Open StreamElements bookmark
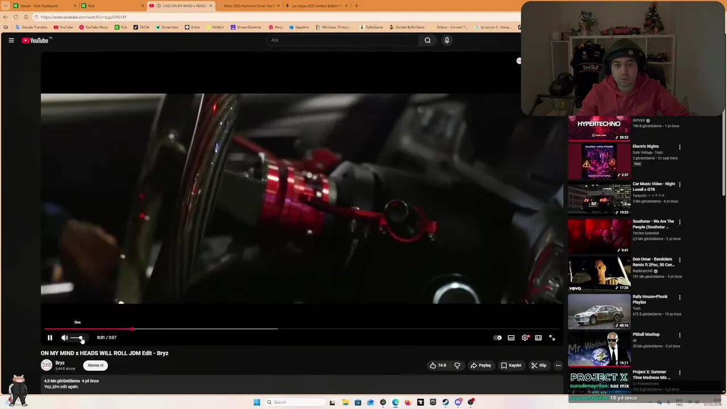This screenshot has height=409, width=727. (246, 27)
